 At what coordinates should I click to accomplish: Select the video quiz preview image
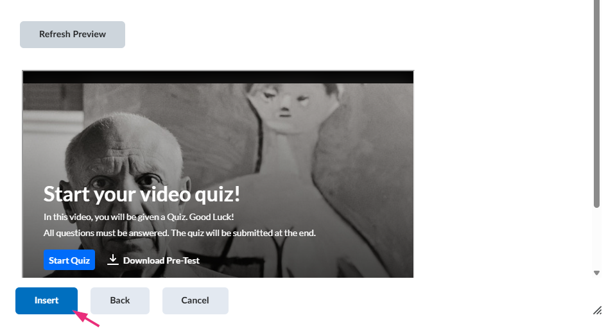coord(218,174)
